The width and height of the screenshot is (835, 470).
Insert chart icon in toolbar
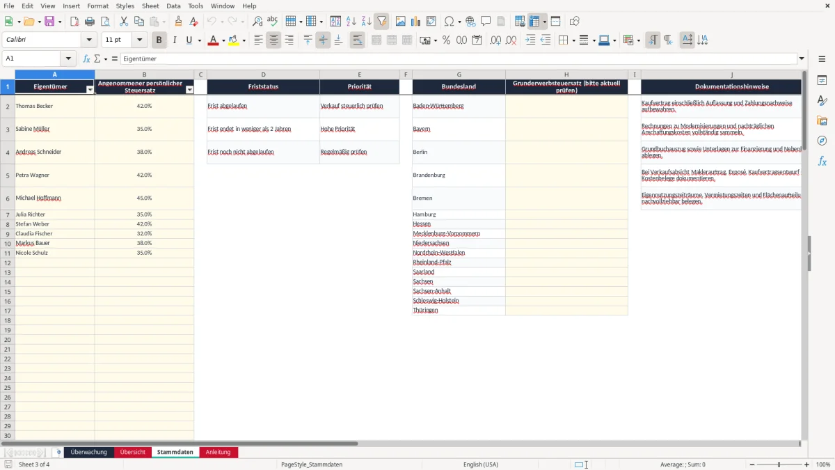tap(416, 22)
